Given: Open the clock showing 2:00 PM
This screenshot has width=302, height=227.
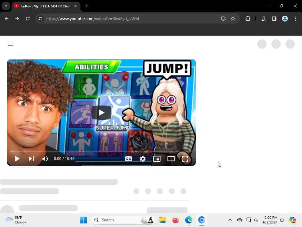Looking at the screenshot, I should (271, 220).
